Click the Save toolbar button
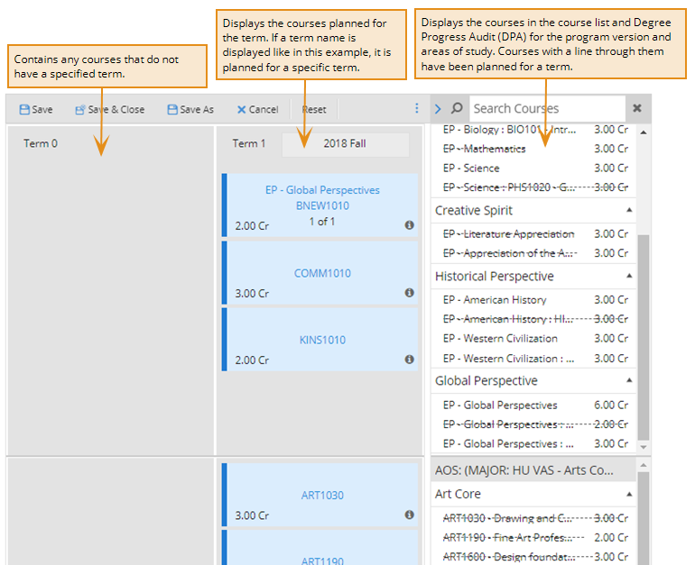 click(36, 109)
